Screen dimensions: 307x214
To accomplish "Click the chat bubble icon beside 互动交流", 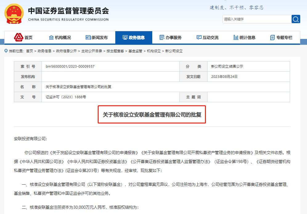I will [199, 37].
